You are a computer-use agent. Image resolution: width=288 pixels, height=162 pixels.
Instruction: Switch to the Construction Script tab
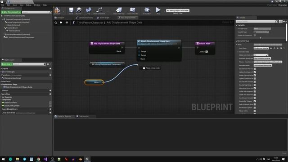pos(85,18)
